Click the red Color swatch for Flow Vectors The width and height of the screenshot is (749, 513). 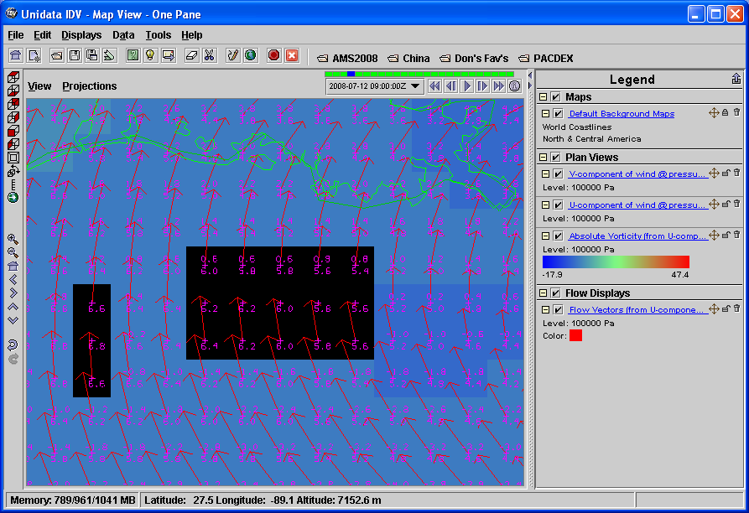click(575, 335)
